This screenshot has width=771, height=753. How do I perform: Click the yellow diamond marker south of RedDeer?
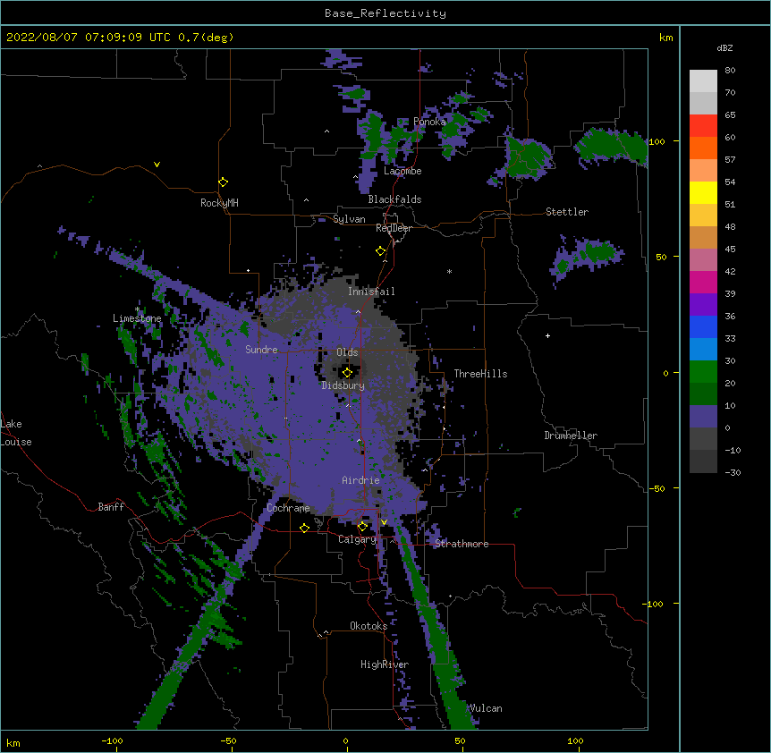(x=381, y=251)
